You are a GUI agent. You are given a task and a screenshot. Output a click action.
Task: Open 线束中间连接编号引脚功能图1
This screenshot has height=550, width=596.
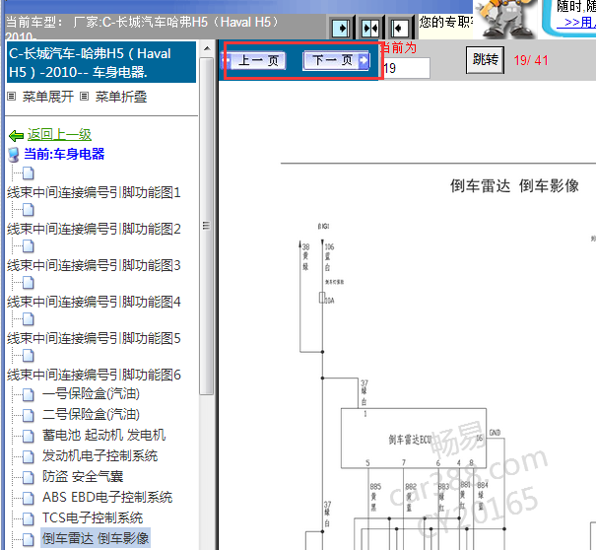tap(94, 192)
